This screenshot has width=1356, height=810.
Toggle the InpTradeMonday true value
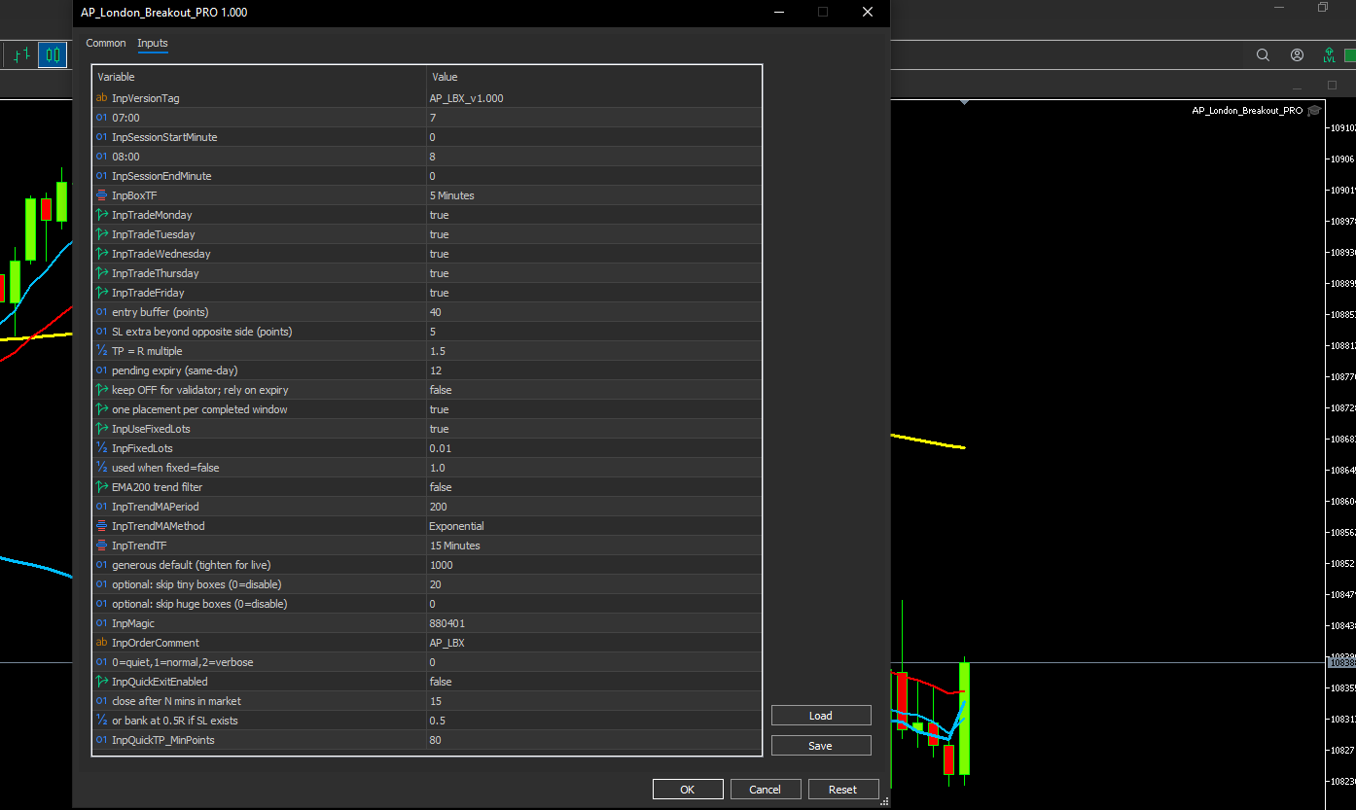point(439,215)
